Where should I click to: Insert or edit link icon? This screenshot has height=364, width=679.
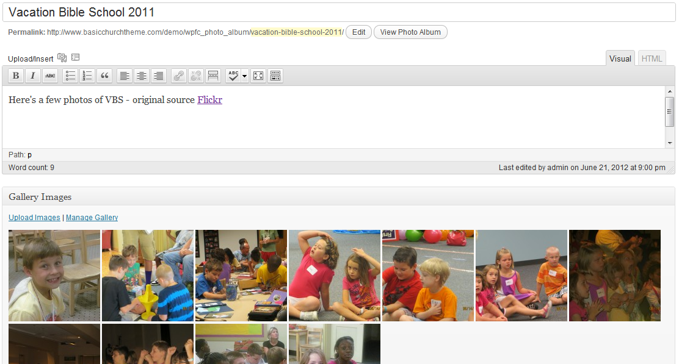click(x=179, y=76)
